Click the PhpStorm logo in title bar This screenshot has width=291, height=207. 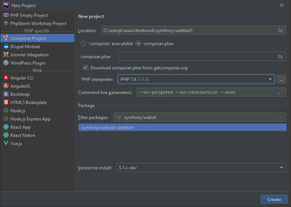coord(6,5)
